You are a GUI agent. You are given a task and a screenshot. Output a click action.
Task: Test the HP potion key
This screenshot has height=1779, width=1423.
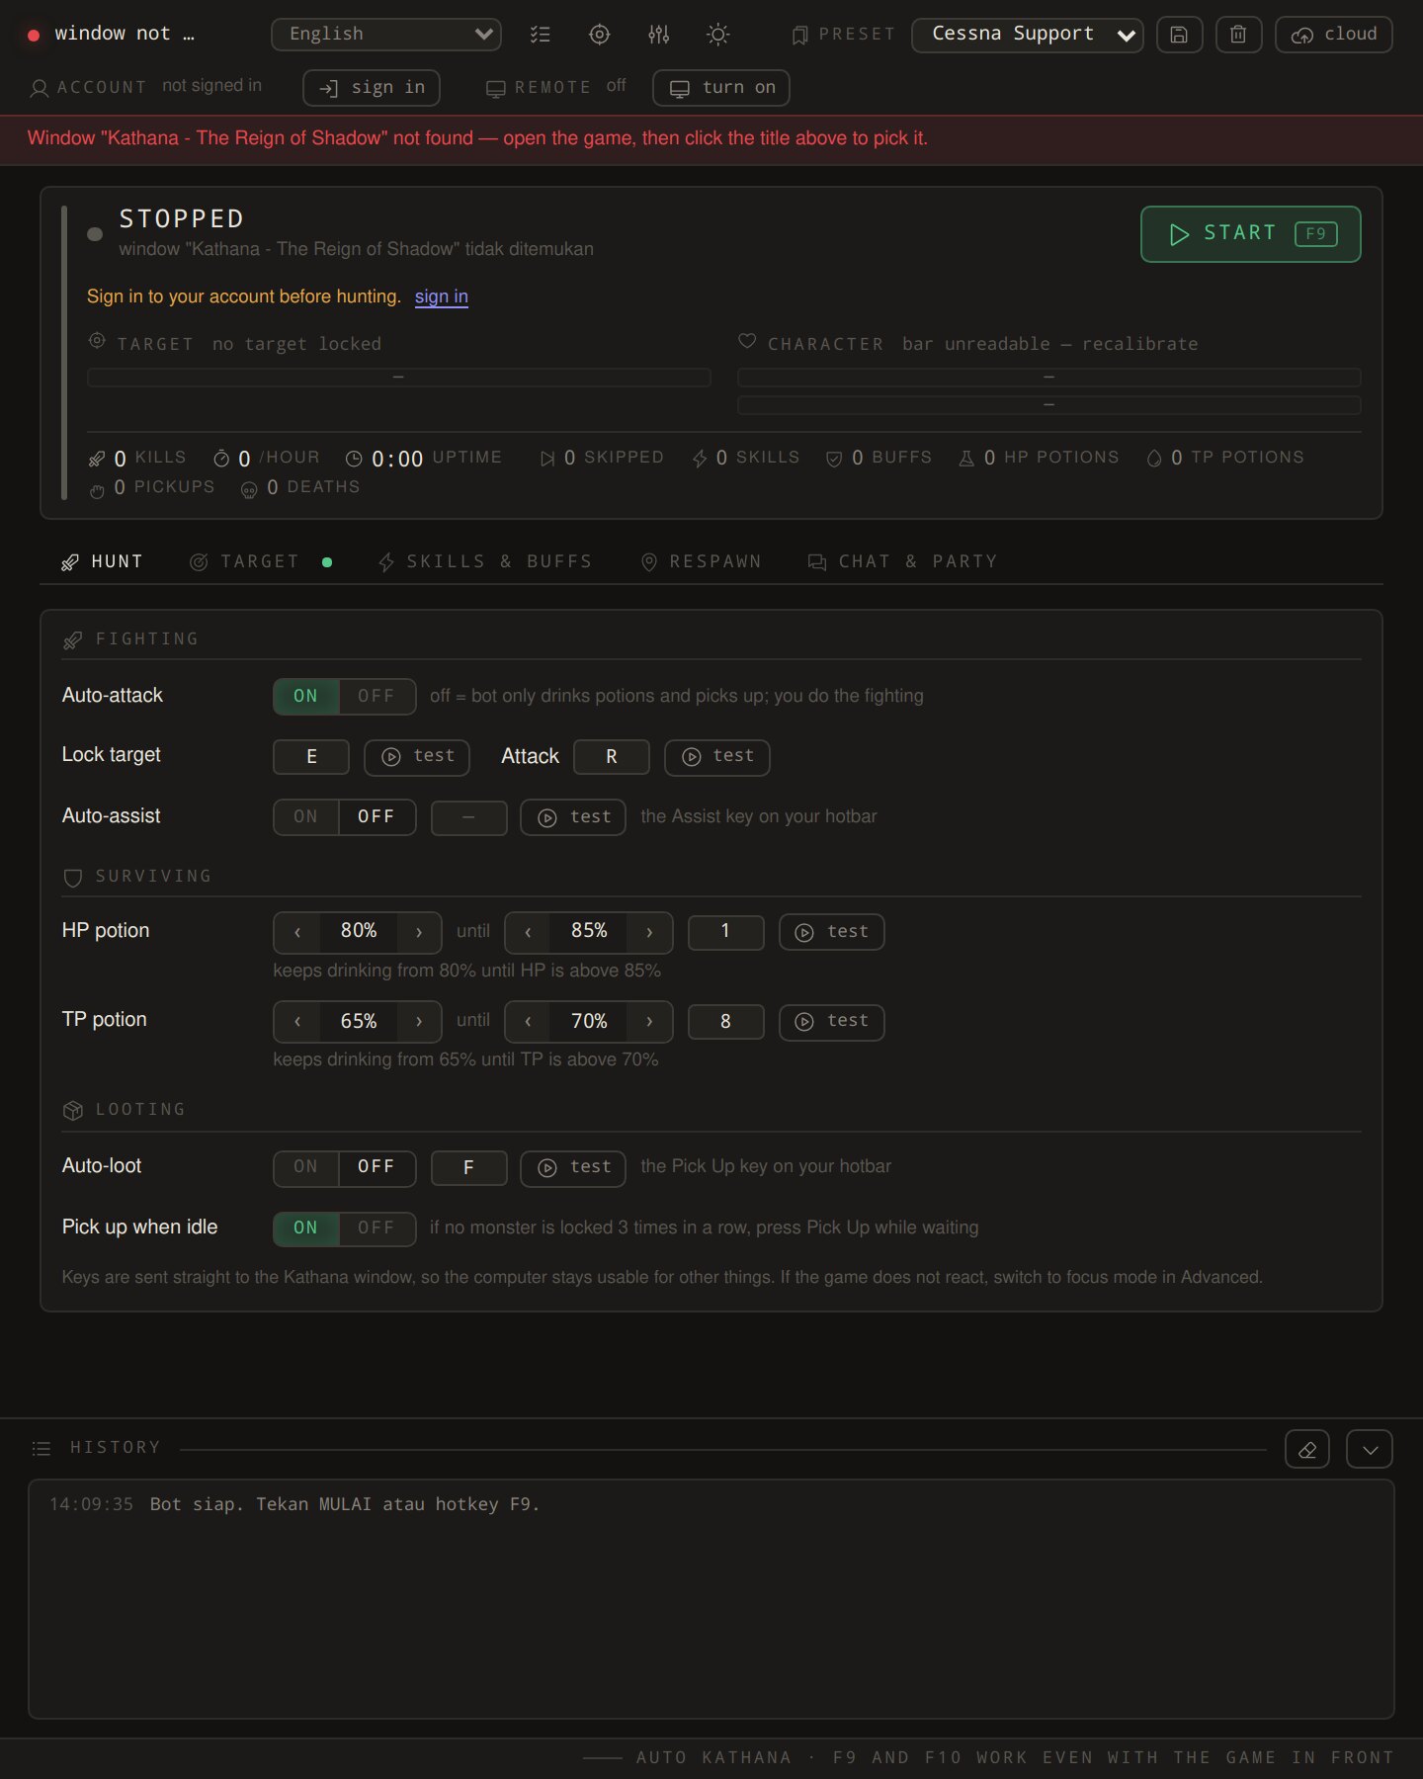click(832, 932)
